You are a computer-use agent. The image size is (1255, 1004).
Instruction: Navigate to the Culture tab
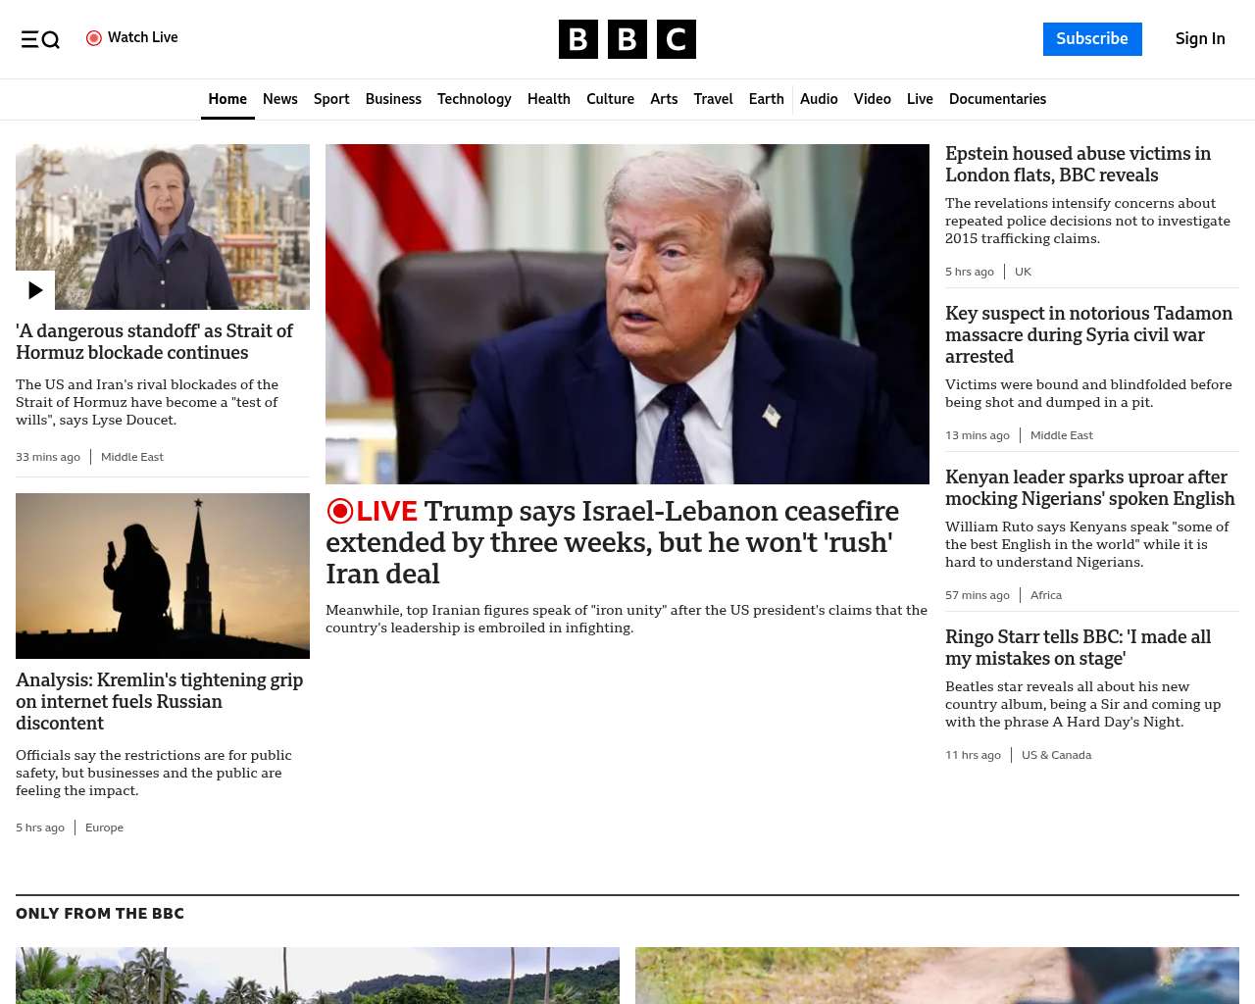coord(610,99)
